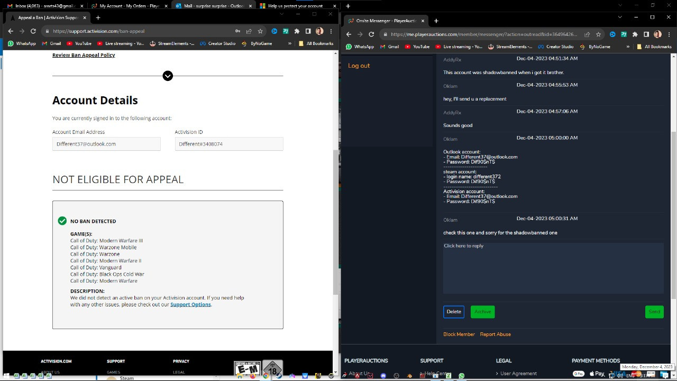Image resolution: width=677 pixels, height=381 pixels.
Task: Toggle side panel icon in Activision window
Action: coord(308,31)
